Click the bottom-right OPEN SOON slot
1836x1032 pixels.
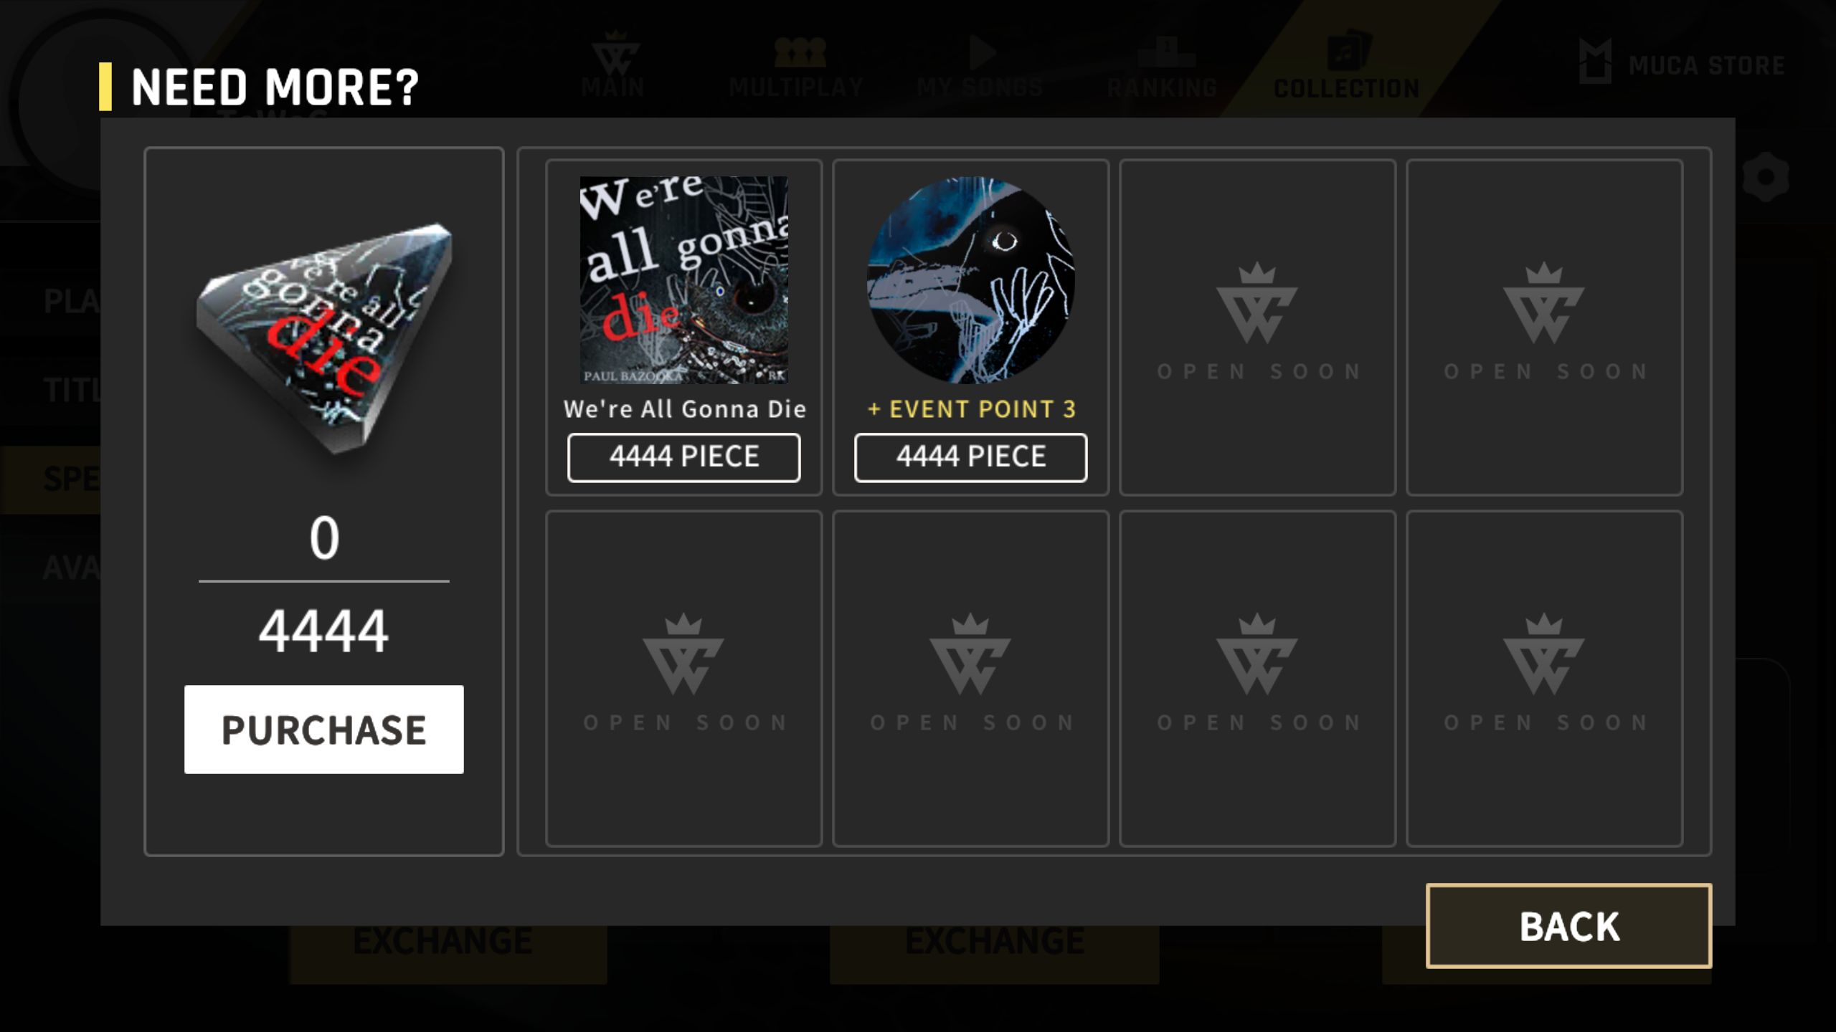click(x=1544, y=678)
